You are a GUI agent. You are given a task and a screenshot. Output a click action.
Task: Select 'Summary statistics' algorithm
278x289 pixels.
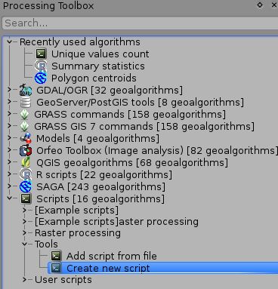(x=98, y=66)
